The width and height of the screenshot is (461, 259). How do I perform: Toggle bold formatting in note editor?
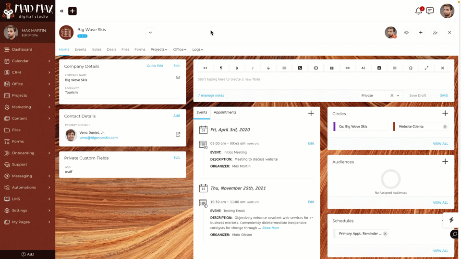click(237, 68)
